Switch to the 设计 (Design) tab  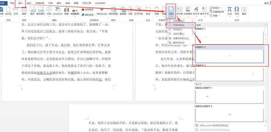click(x=29, y=3)
